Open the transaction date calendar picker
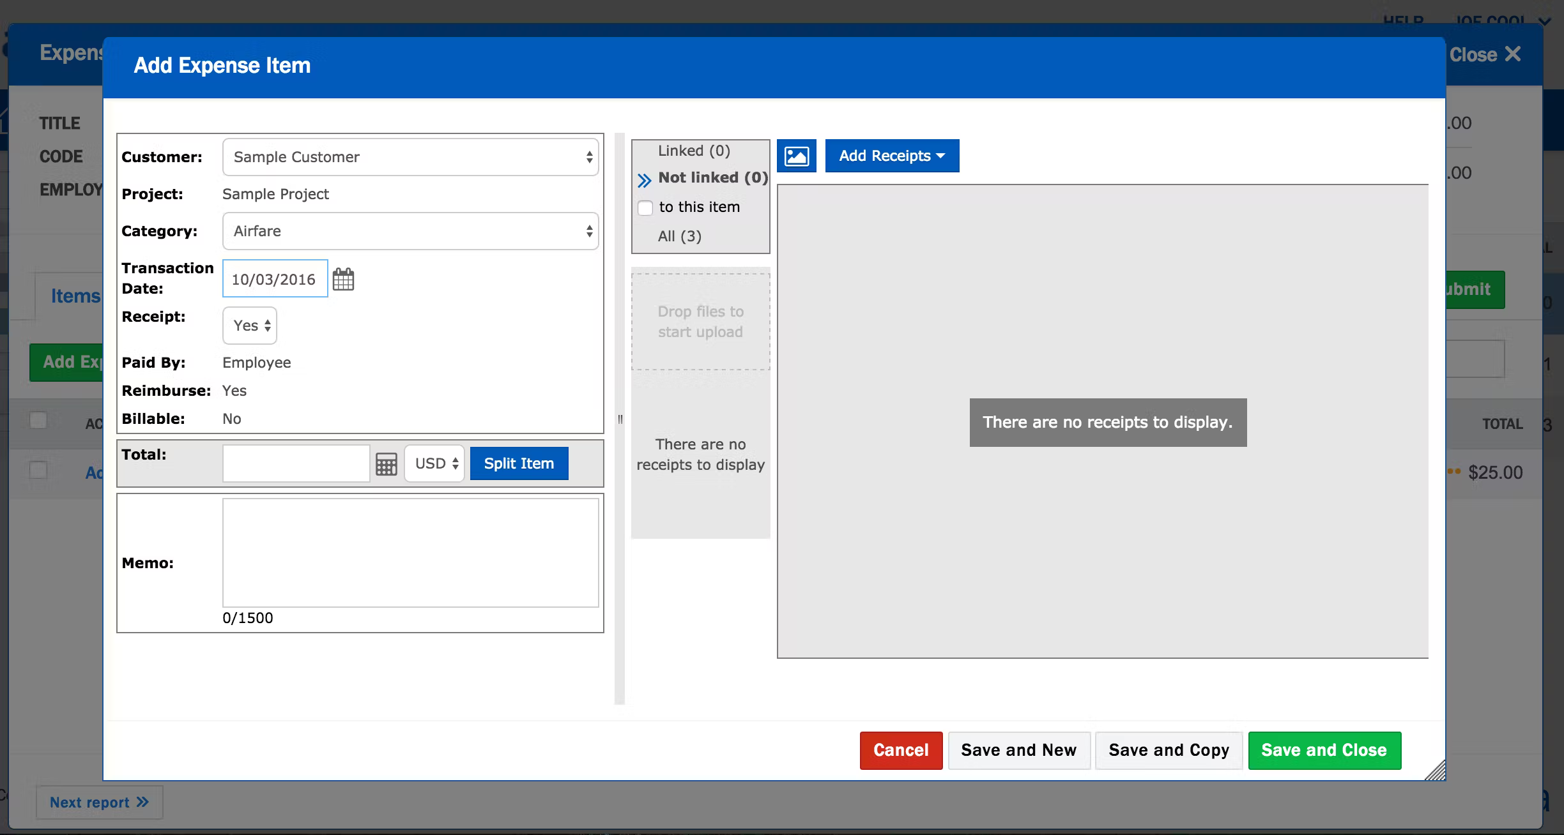The width and height of the screenshot is (1564, 835). click(x=343, y=279)
